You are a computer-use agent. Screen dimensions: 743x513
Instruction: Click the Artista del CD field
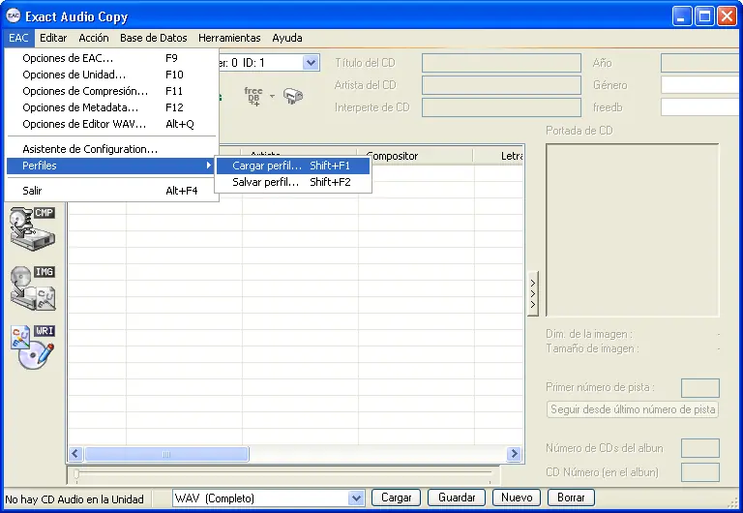click(501, 85)
